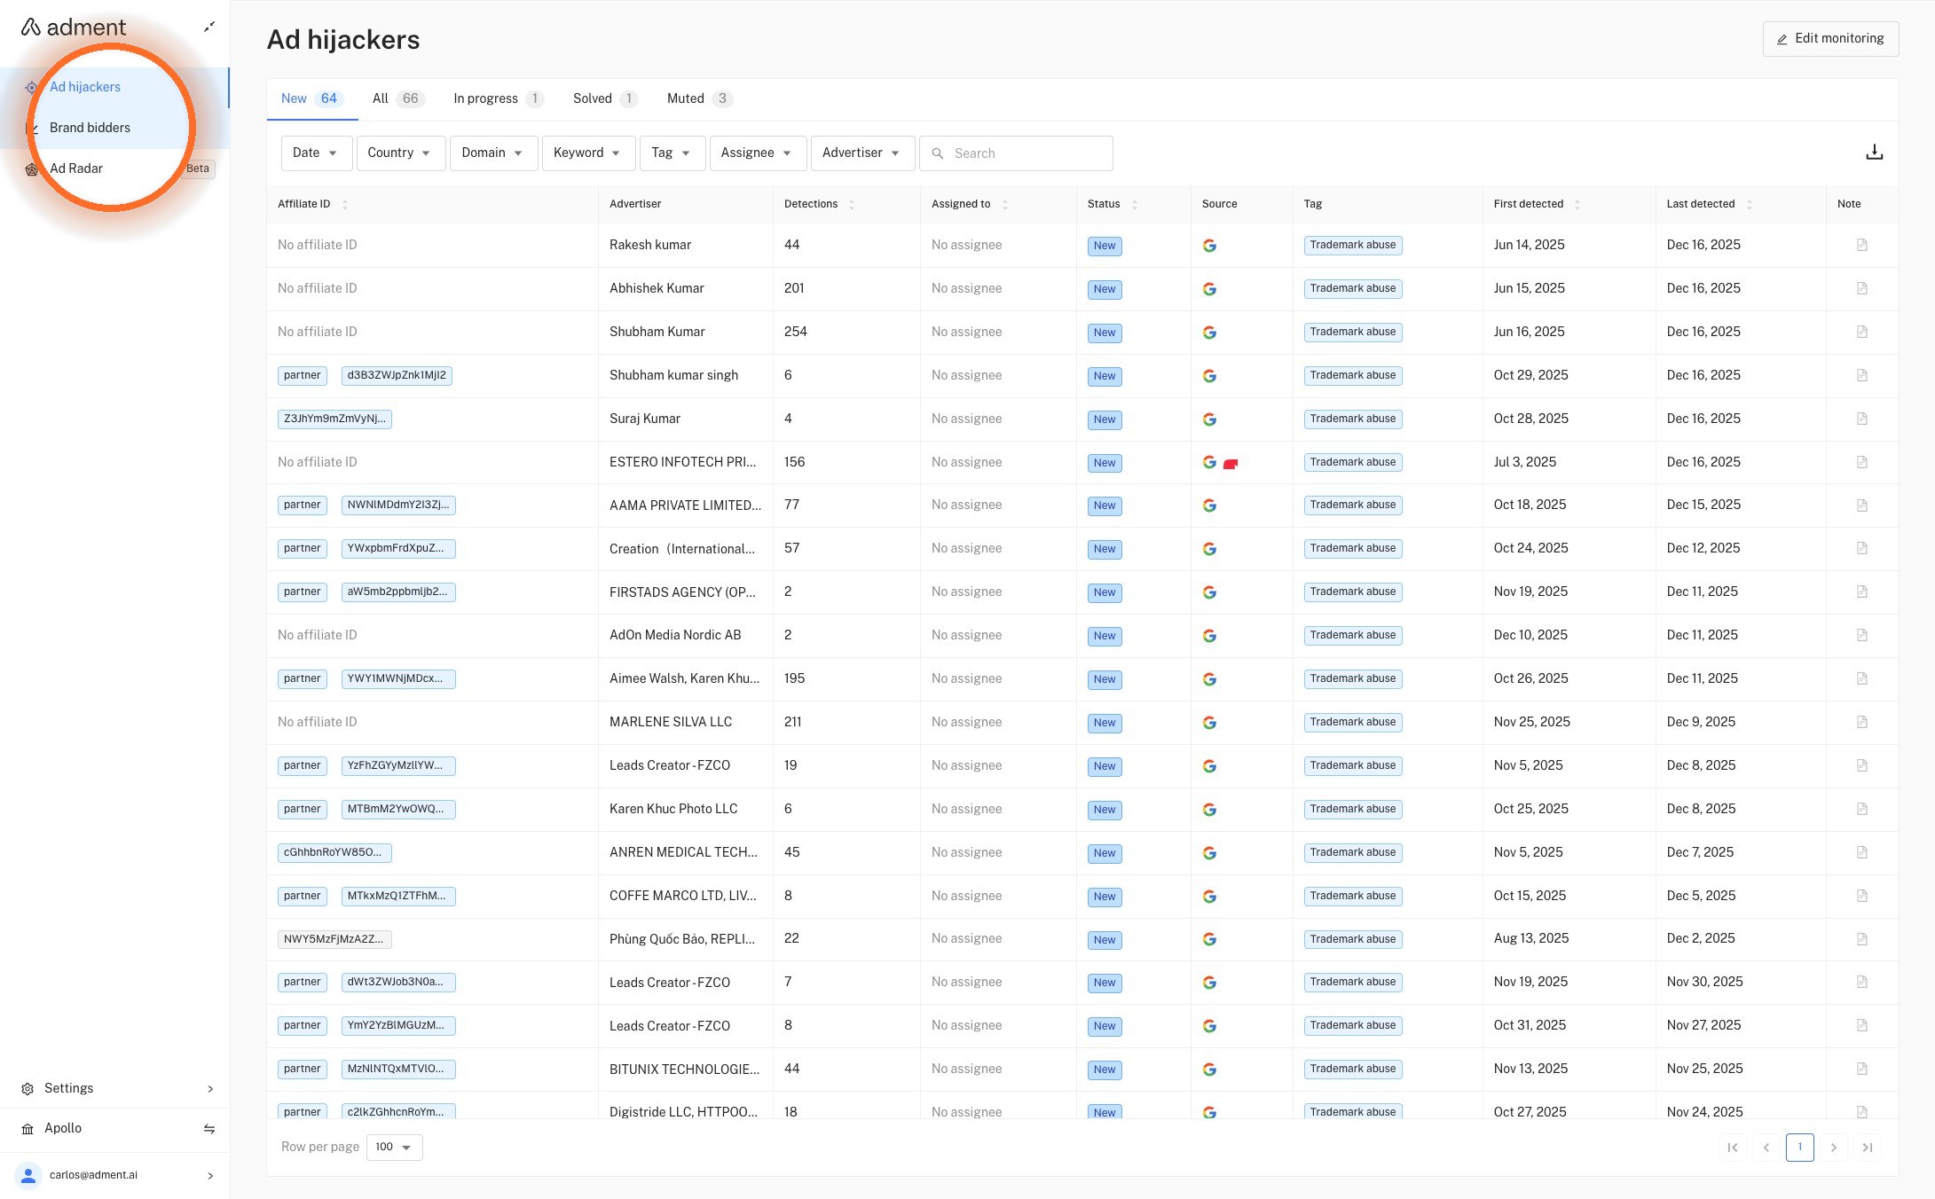Click red source icon in ESTERO INFOTECH row
Viewport: 1935px width, 1199px height.
(1231, 464)
